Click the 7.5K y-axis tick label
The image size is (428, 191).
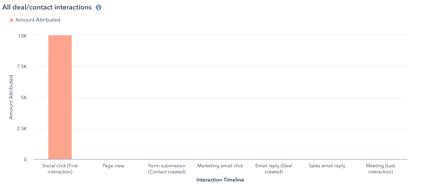pos(21,67)
